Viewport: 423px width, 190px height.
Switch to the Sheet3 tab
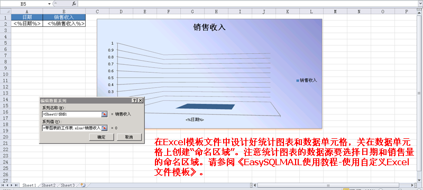click(x=68, y=185)
